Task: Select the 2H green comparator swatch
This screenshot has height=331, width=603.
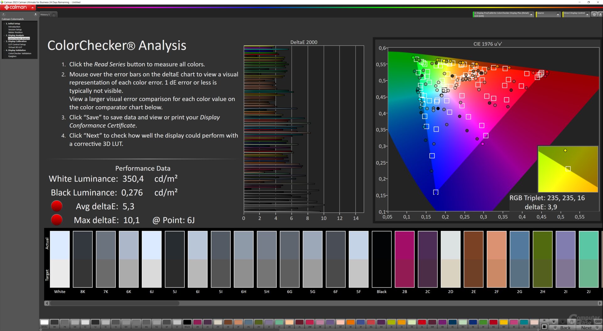Action: click(542, 259)
